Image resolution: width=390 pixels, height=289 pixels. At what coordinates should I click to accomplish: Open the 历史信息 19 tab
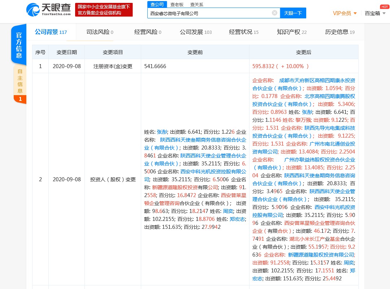point(340,32)
